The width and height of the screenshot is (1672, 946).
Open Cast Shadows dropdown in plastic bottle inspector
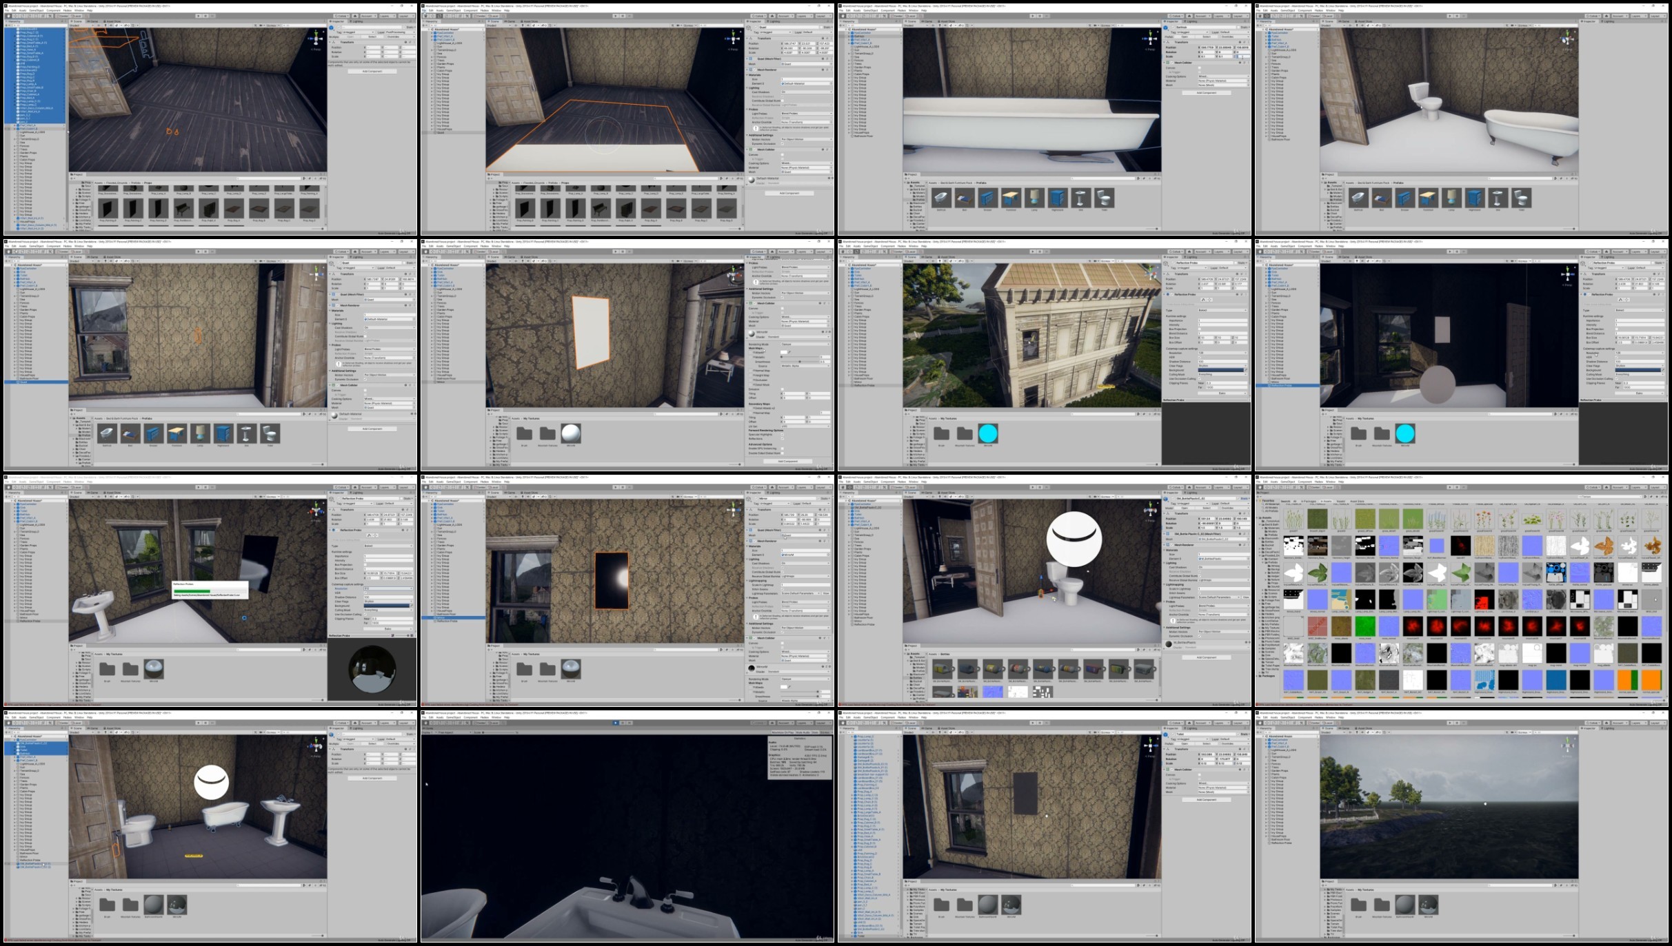click(x=1224, y=567)
